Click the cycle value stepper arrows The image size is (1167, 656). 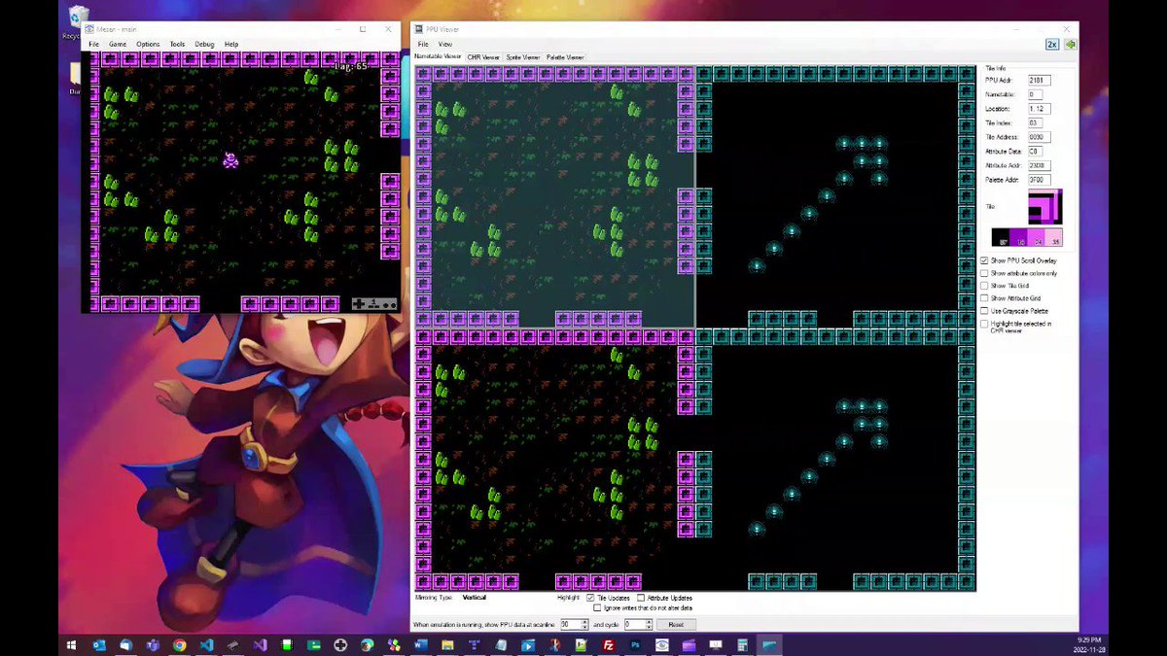[x=648, y=624]
